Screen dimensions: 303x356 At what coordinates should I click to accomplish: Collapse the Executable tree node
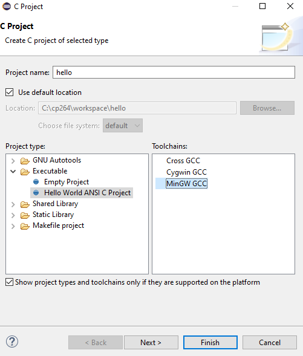coord(13,172)
